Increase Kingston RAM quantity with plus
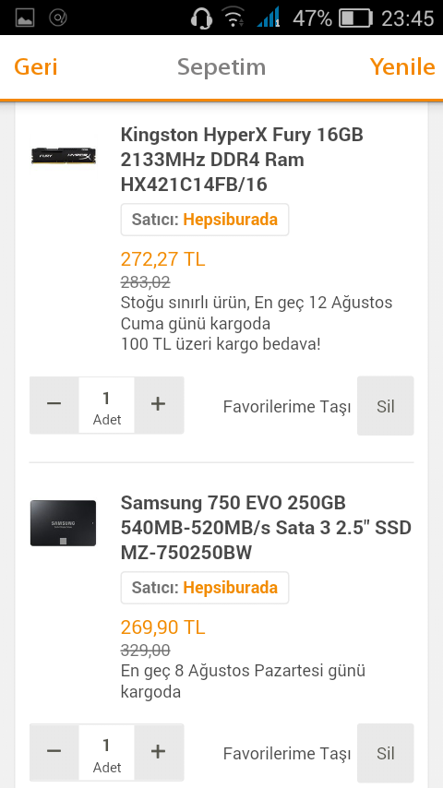443x788 pixels. [x=159, y=405]
